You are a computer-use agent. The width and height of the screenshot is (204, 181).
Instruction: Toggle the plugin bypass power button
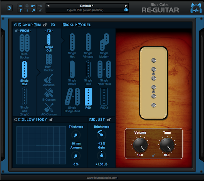click(x=9, y=8)
